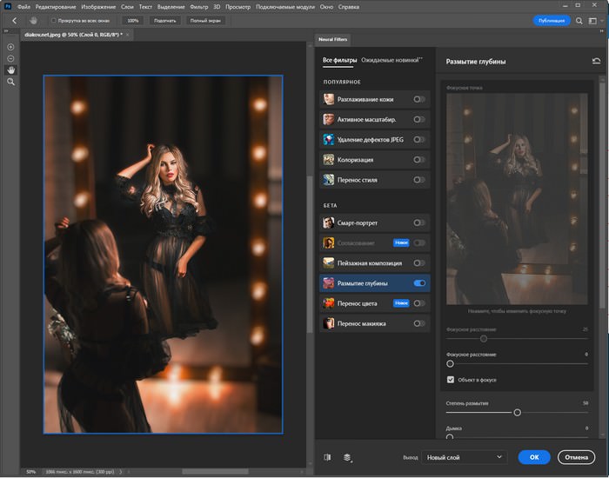Click the zoom in plus tool
Screen dimensions: 609x478
tap(11, 47)
